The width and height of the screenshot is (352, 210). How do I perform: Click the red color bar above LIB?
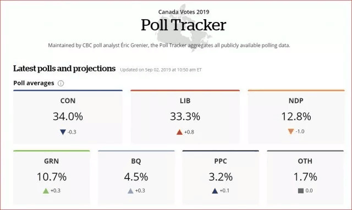[185, 90]
